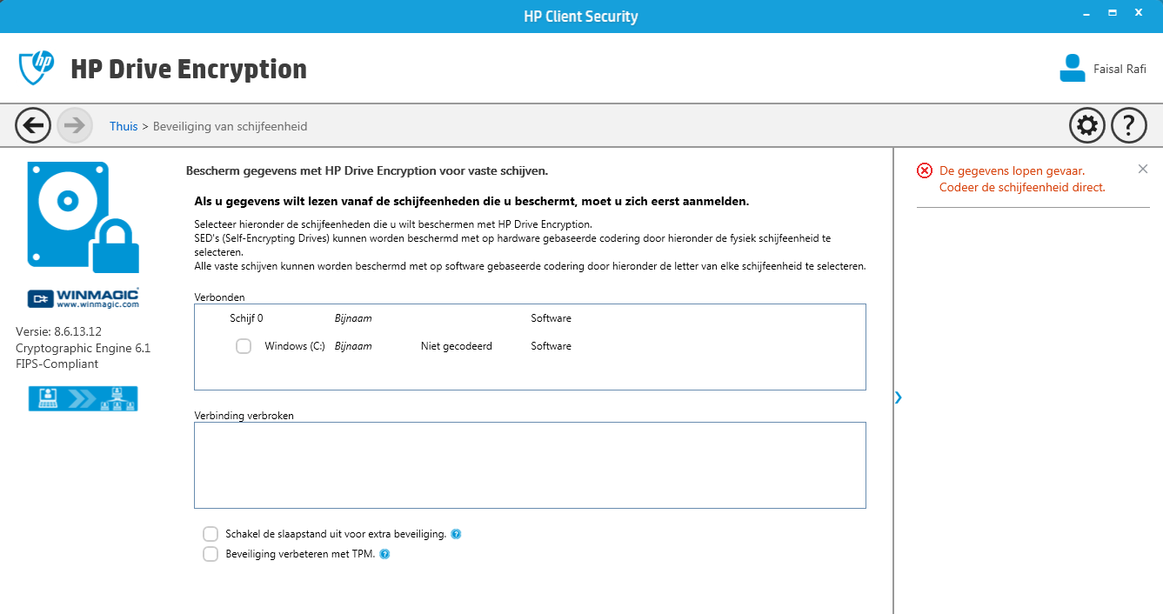Image resolution: width=1163 pixels, height=614 pixels.
Task: Click the Faisal Rafi user icon
Action: point(1073,69)
